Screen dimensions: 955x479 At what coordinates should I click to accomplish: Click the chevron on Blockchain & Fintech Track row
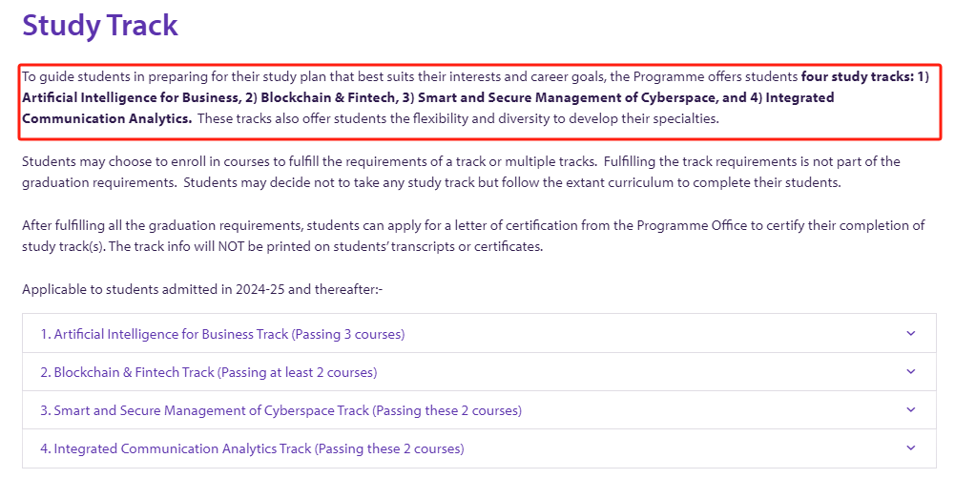910,372
